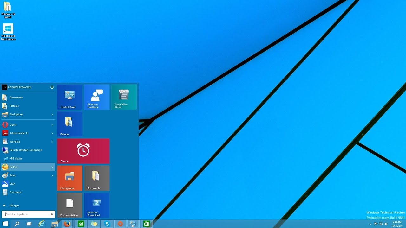Open the Windows Store on the taskbar
The width and height of the screenshot is (406, 228).
point(146,224)
